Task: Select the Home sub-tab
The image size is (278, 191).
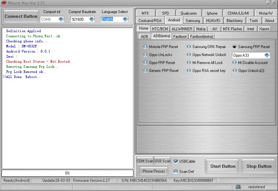Action: (x=144, y=28)
